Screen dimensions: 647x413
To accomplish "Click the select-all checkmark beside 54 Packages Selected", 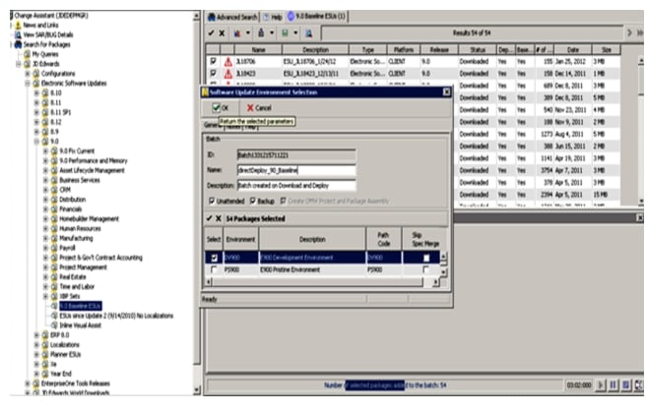I will click(209, 218).
